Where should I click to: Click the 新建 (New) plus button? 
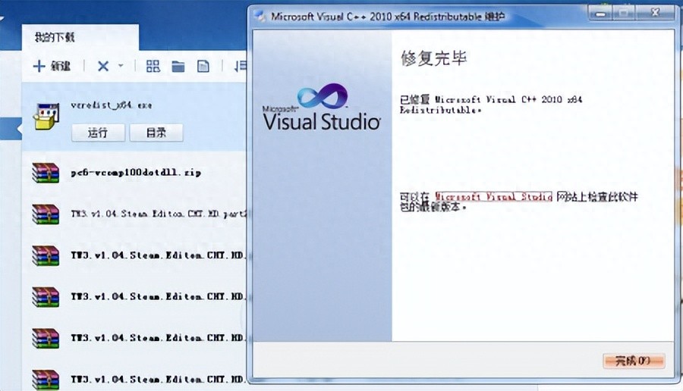(x=51, y=67)
